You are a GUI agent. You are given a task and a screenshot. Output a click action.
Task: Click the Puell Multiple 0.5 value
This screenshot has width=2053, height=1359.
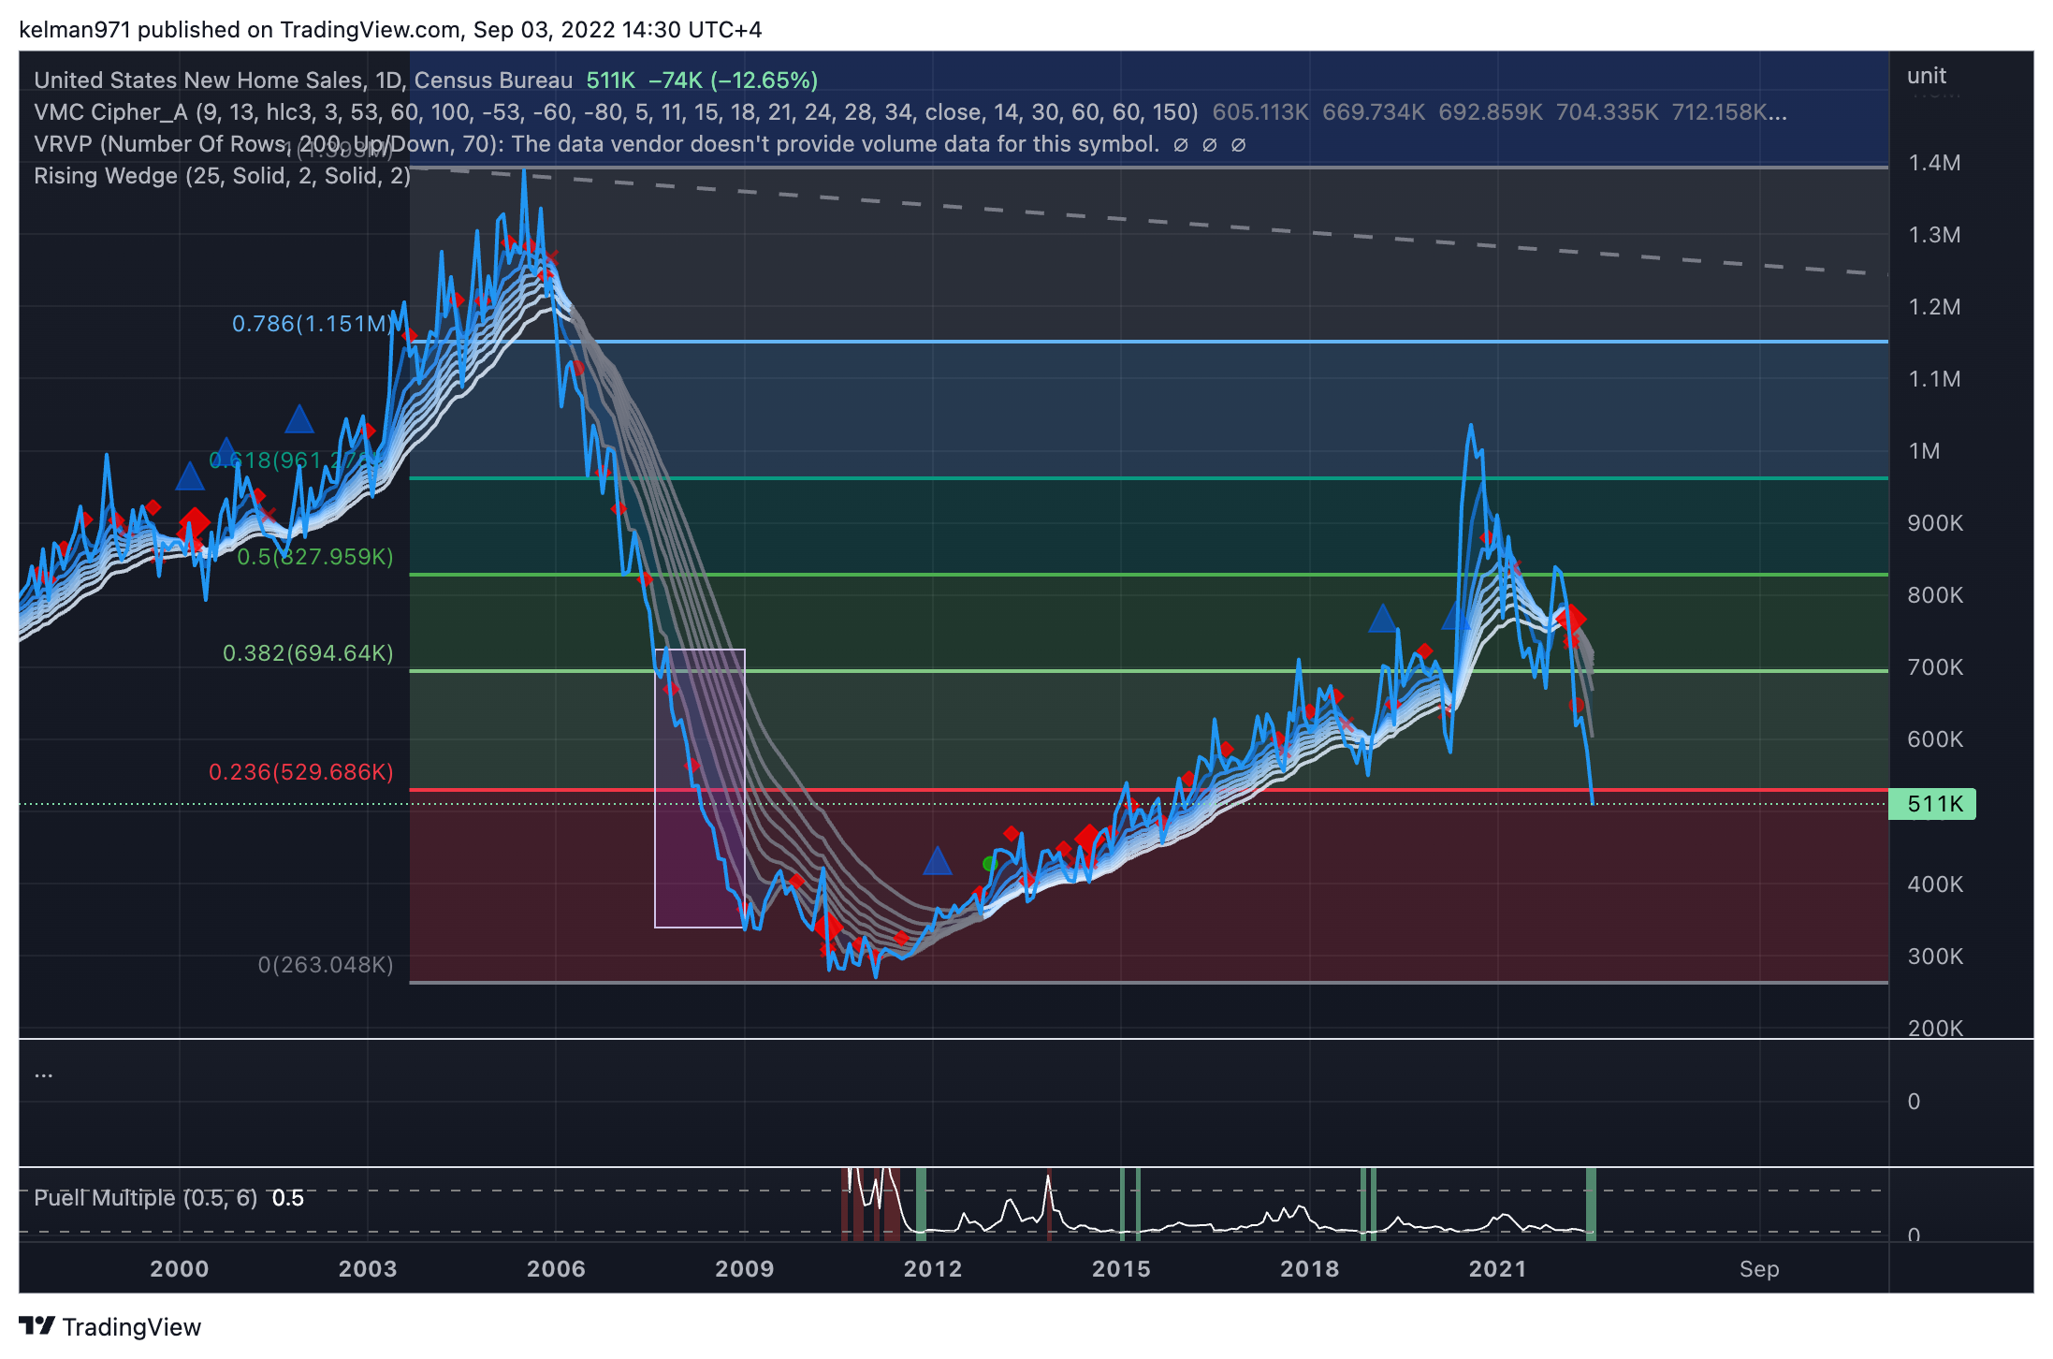point(287,1198)
